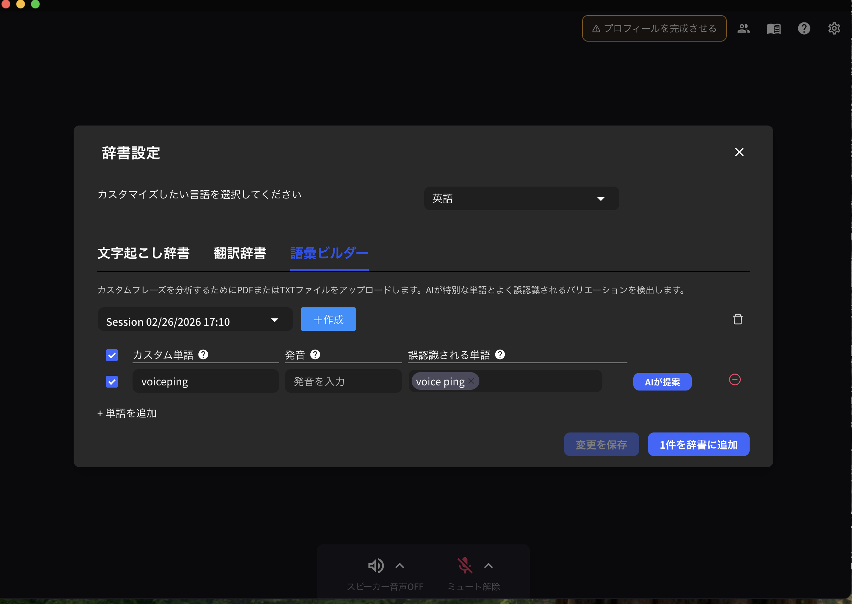
Task: Click the 変更を保存 button
Action: coord(601,444)
